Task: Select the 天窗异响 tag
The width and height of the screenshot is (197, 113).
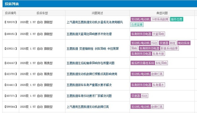Action: point(158,34)
